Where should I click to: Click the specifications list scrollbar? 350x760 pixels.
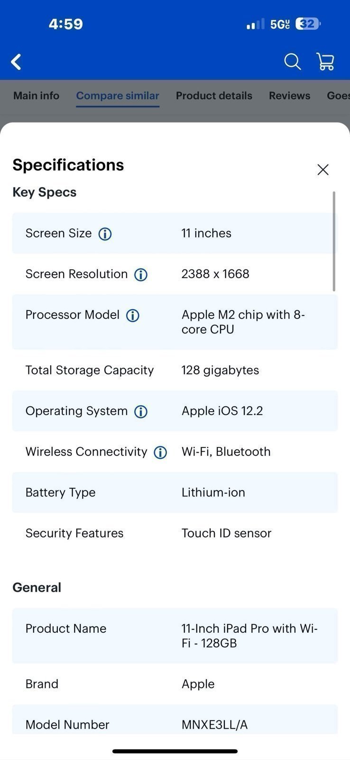click(x=334, y=241)
